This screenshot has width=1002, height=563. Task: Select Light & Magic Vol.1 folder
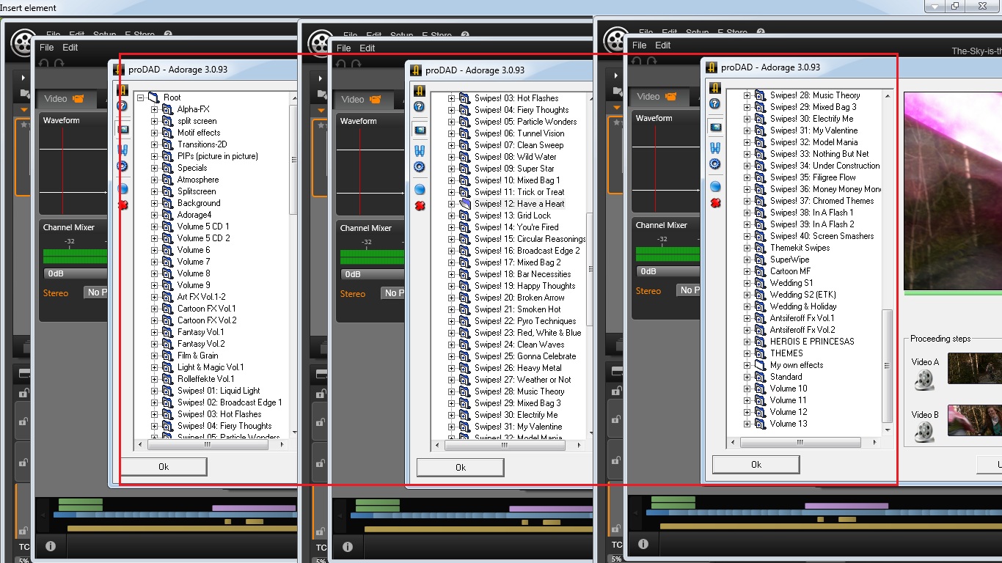[x=211, y=367]
